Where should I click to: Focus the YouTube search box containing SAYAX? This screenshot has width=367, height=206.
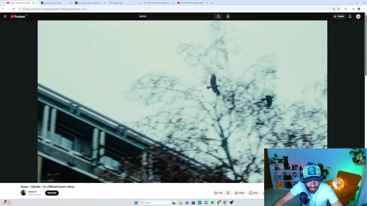(x=175, y=16)
